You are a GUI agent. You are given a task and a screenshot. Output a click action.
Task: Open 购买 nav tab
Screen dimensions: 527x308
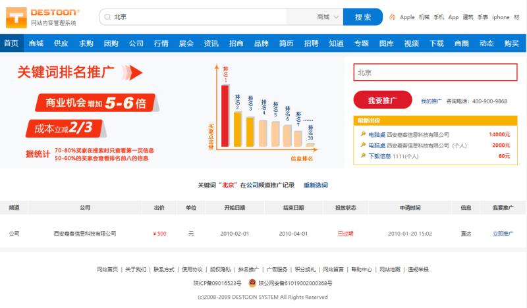pos(512,43)
